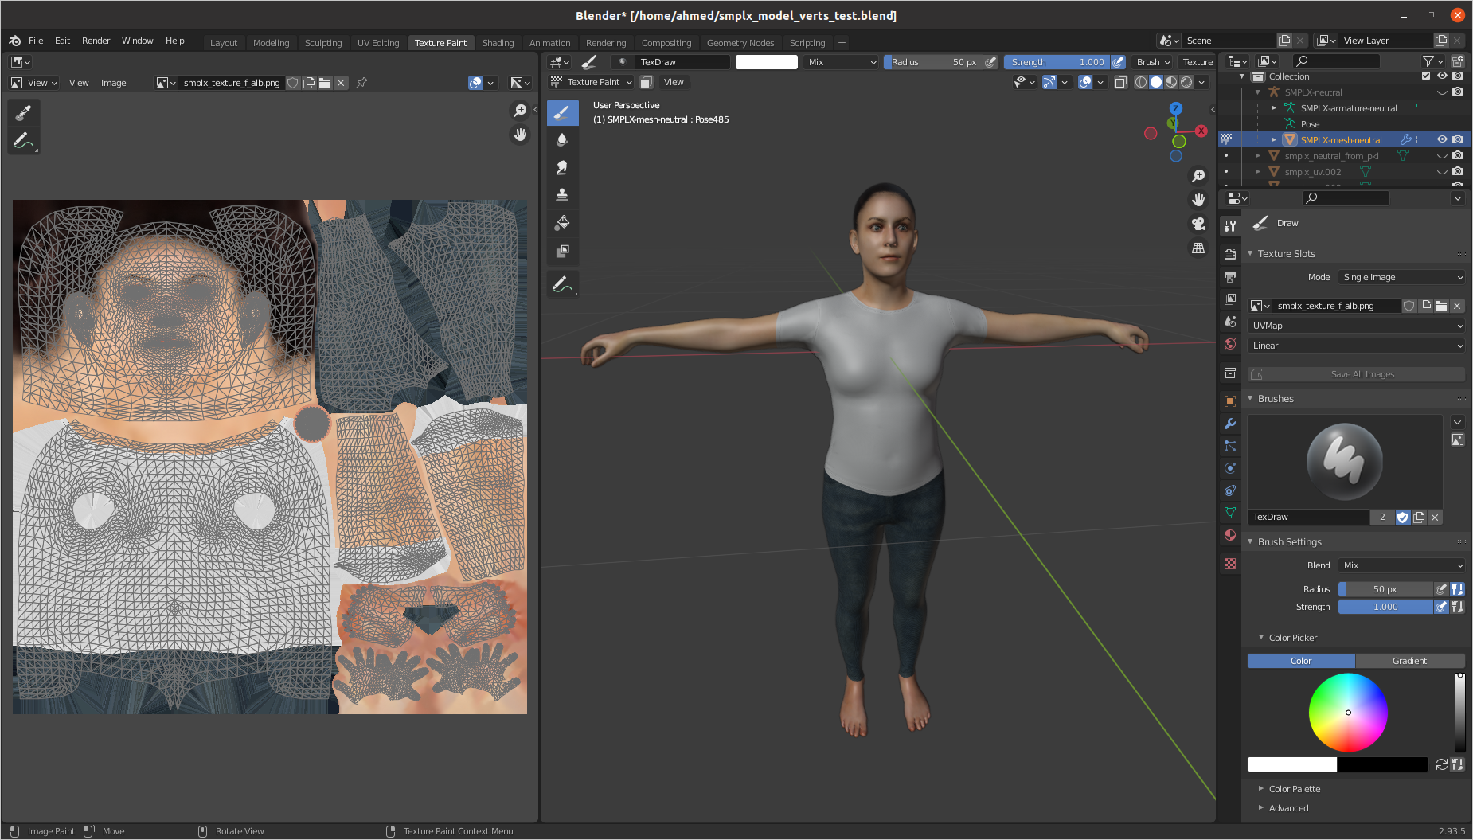1473x840 pixels.
Task: Switch to the Sculpting workspace tab
Action: (323, 43)
